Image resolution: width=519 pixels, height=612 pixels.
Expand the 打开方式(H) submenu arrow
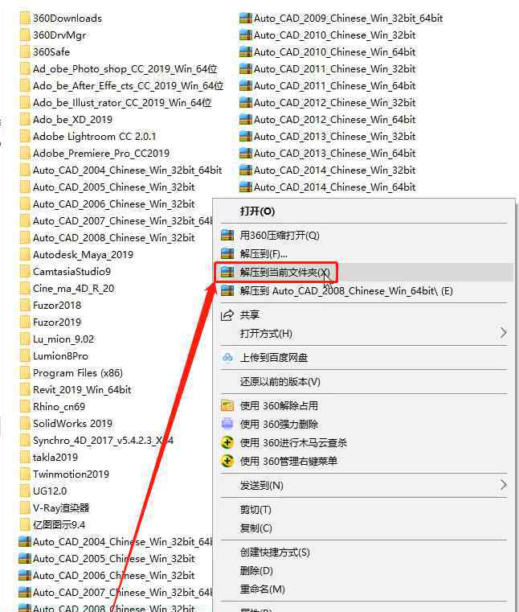[x=503, y=333]
